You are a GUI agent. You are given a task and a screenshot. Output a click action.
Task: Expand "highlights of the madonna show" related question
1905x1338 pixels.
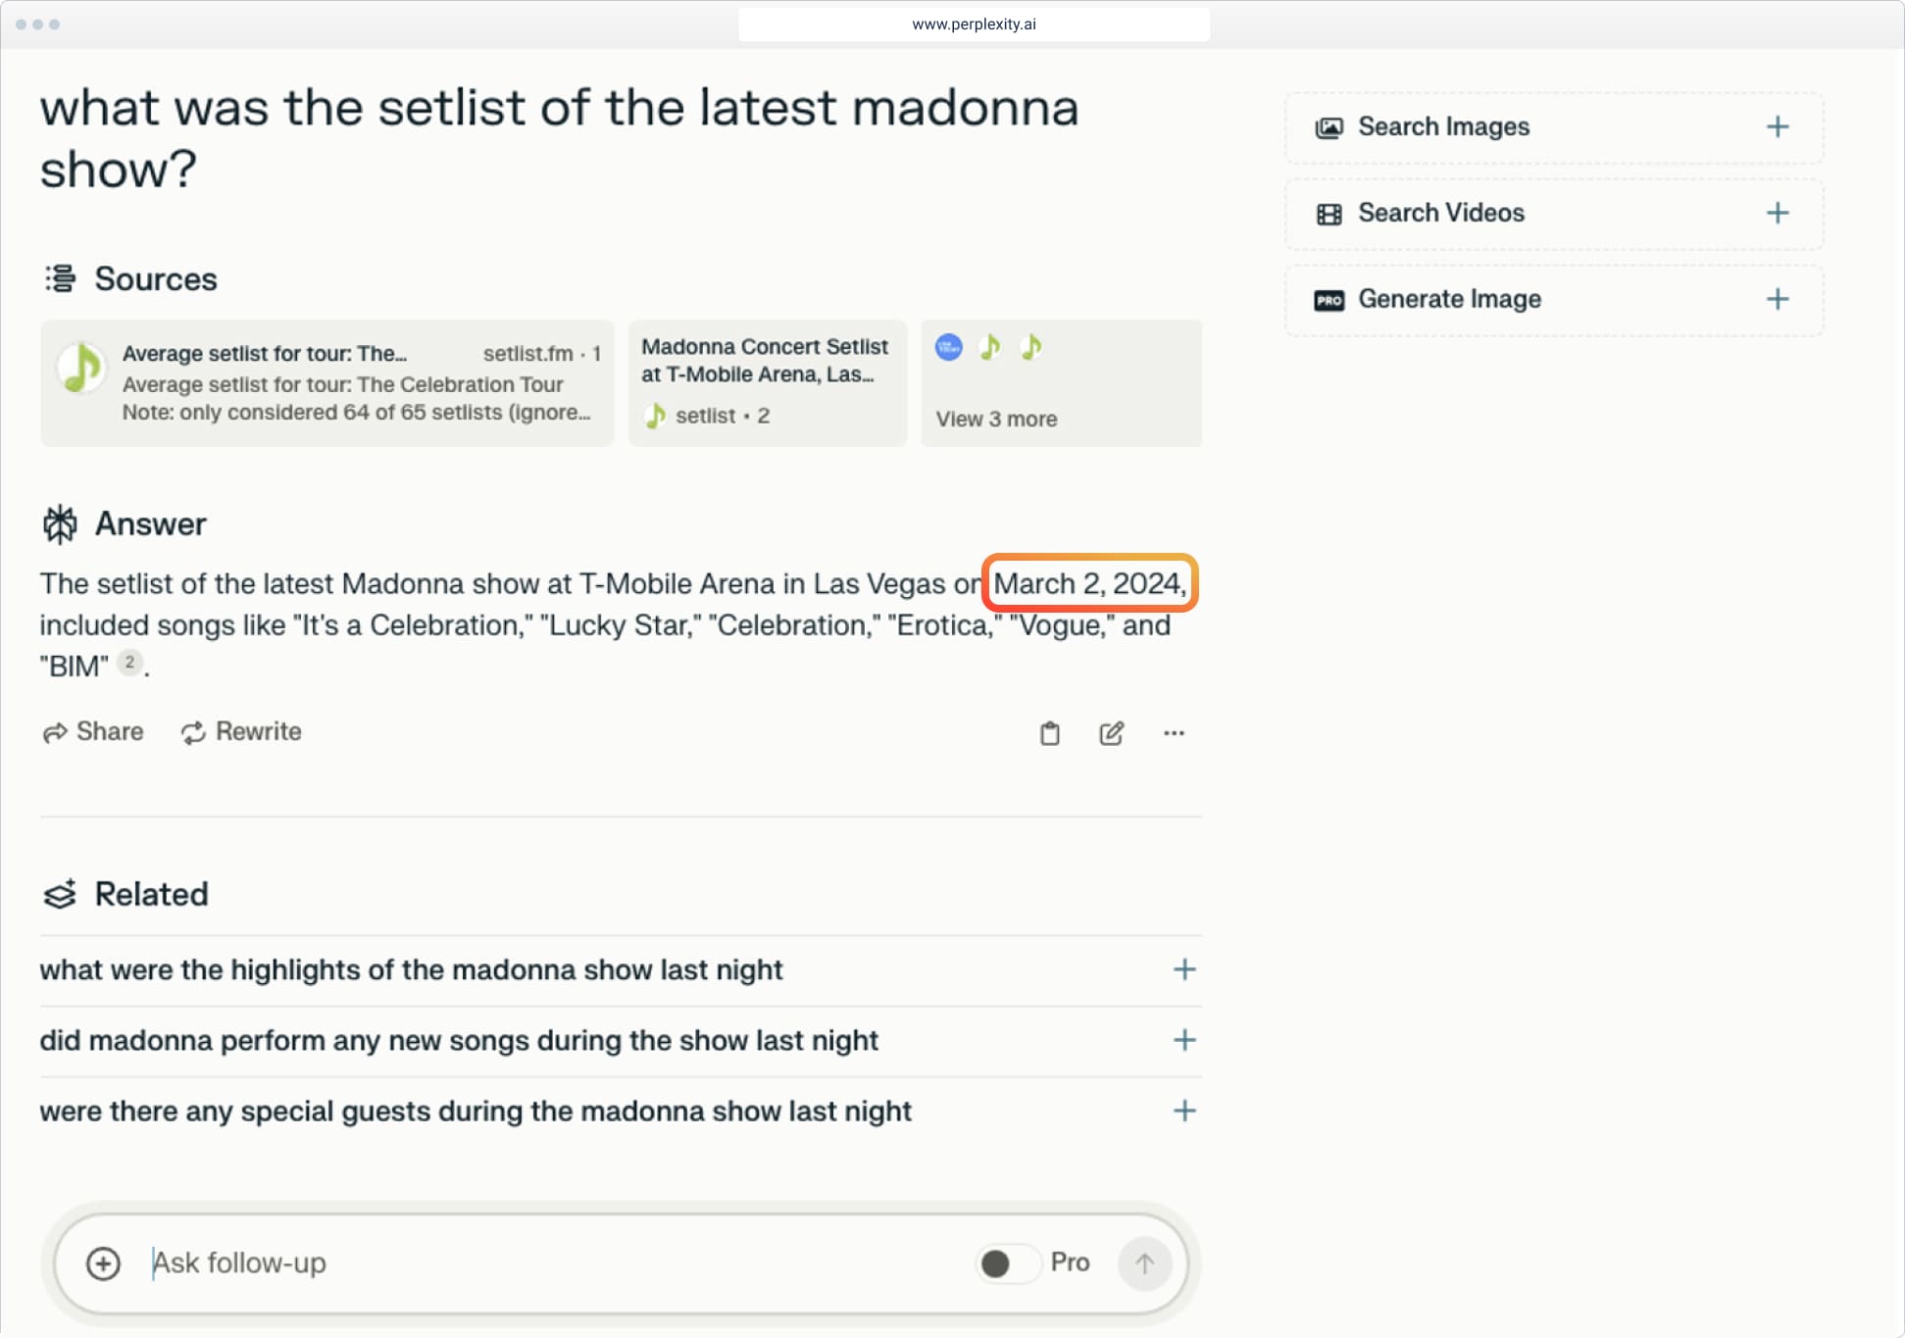tap(1183, 970)
